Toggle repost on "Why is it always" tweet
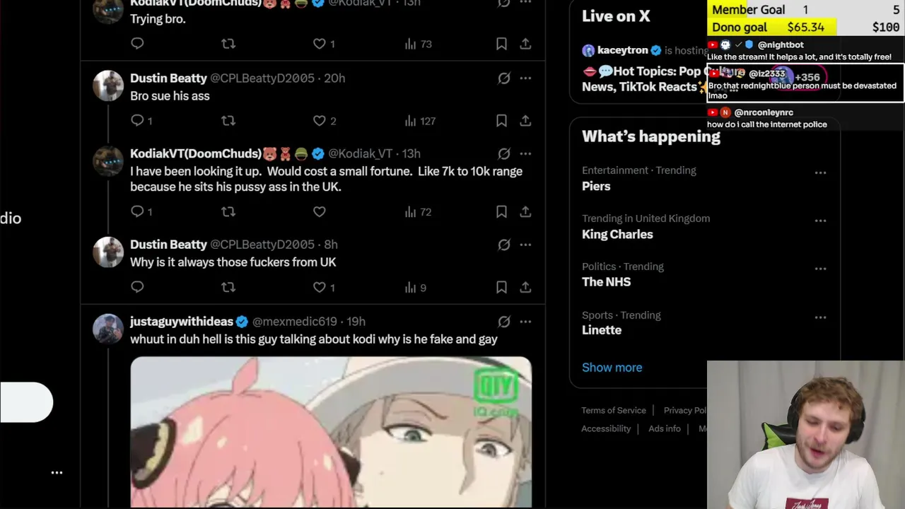905x509 pixels. pos(228,287)
